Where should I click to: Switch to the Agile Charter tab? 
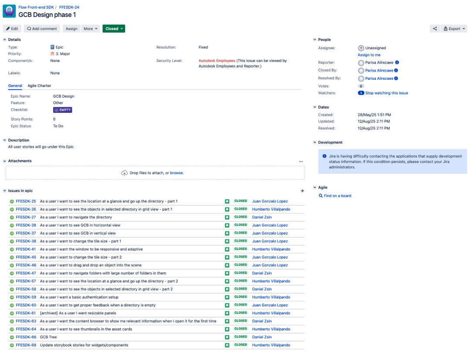[x=39, y=86]
